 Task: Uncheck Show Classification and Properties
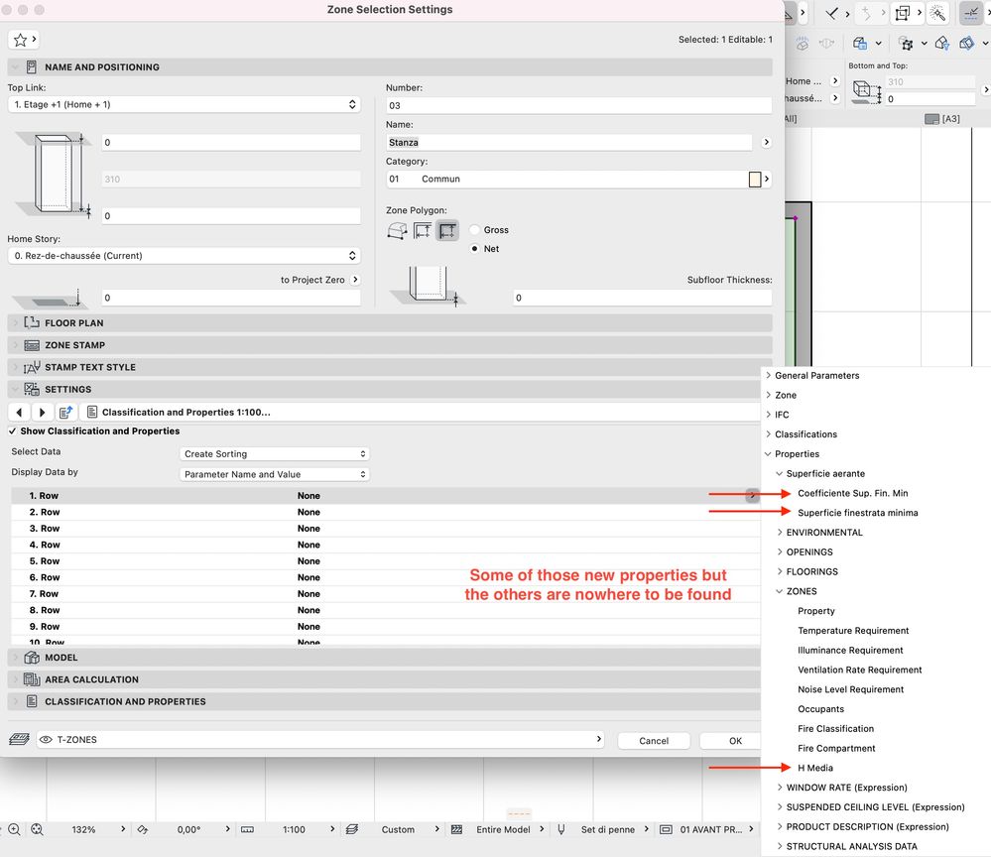(x=13, y=431)
